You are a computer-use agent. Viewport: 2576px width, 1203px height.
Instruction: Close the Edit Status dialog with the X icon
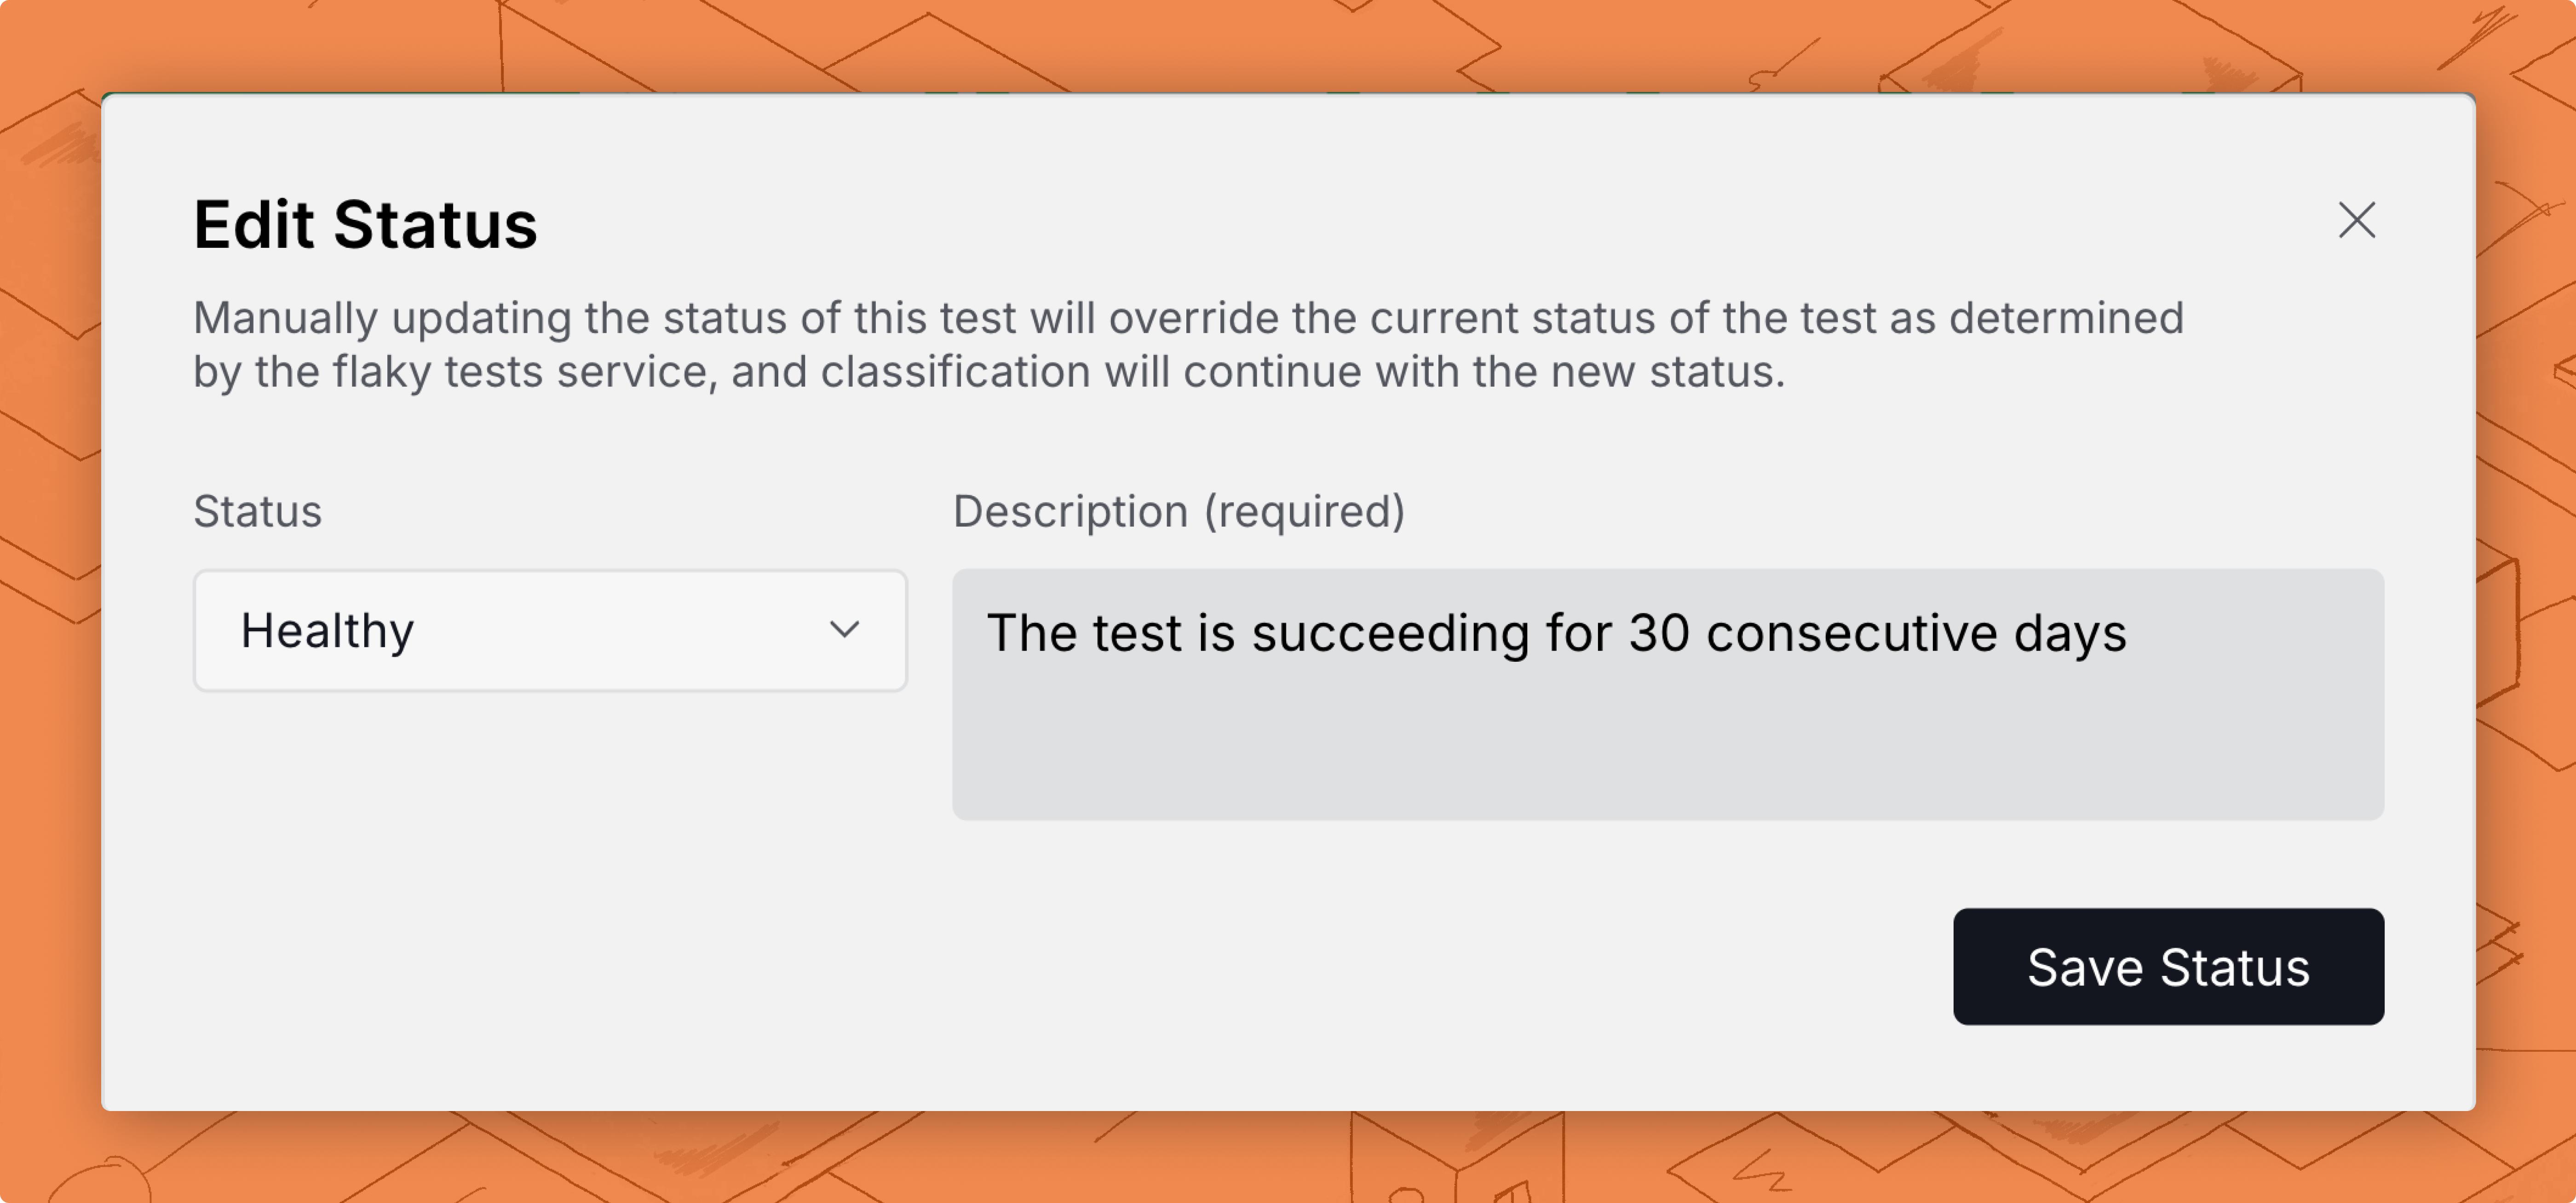tap(2356, 220)
